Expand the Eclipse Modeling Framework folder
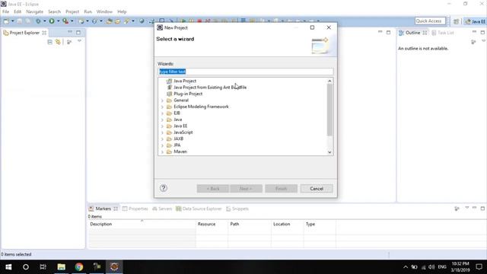Image resolution: width=487 pixels, height=274 pixels. tap(162, 107)
